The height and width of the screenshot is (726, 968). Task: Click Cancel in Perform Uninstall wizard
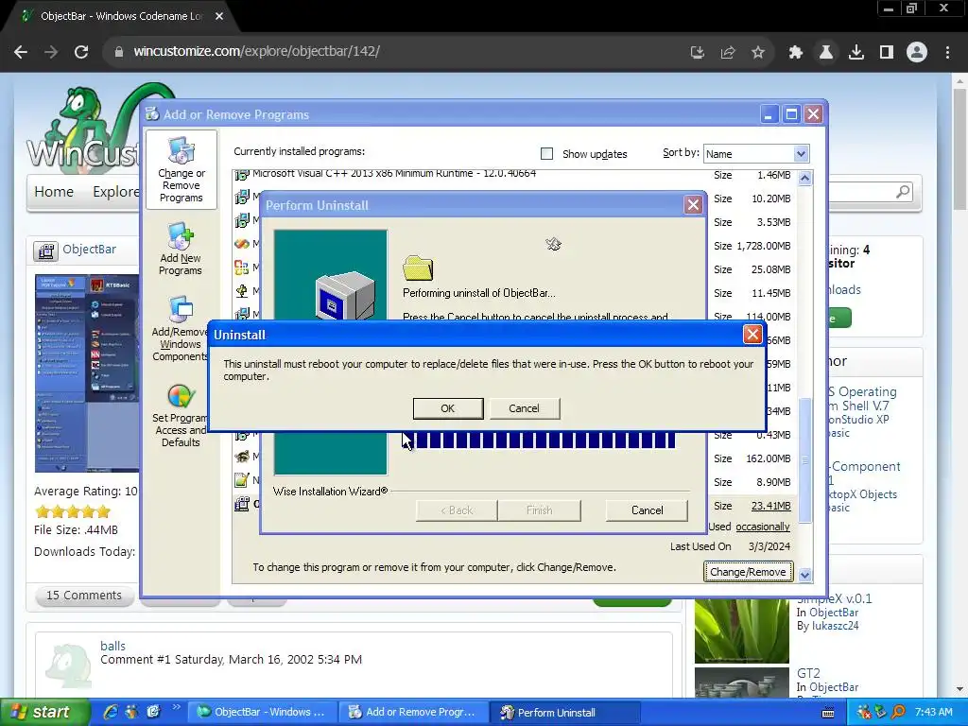(647, 510)
